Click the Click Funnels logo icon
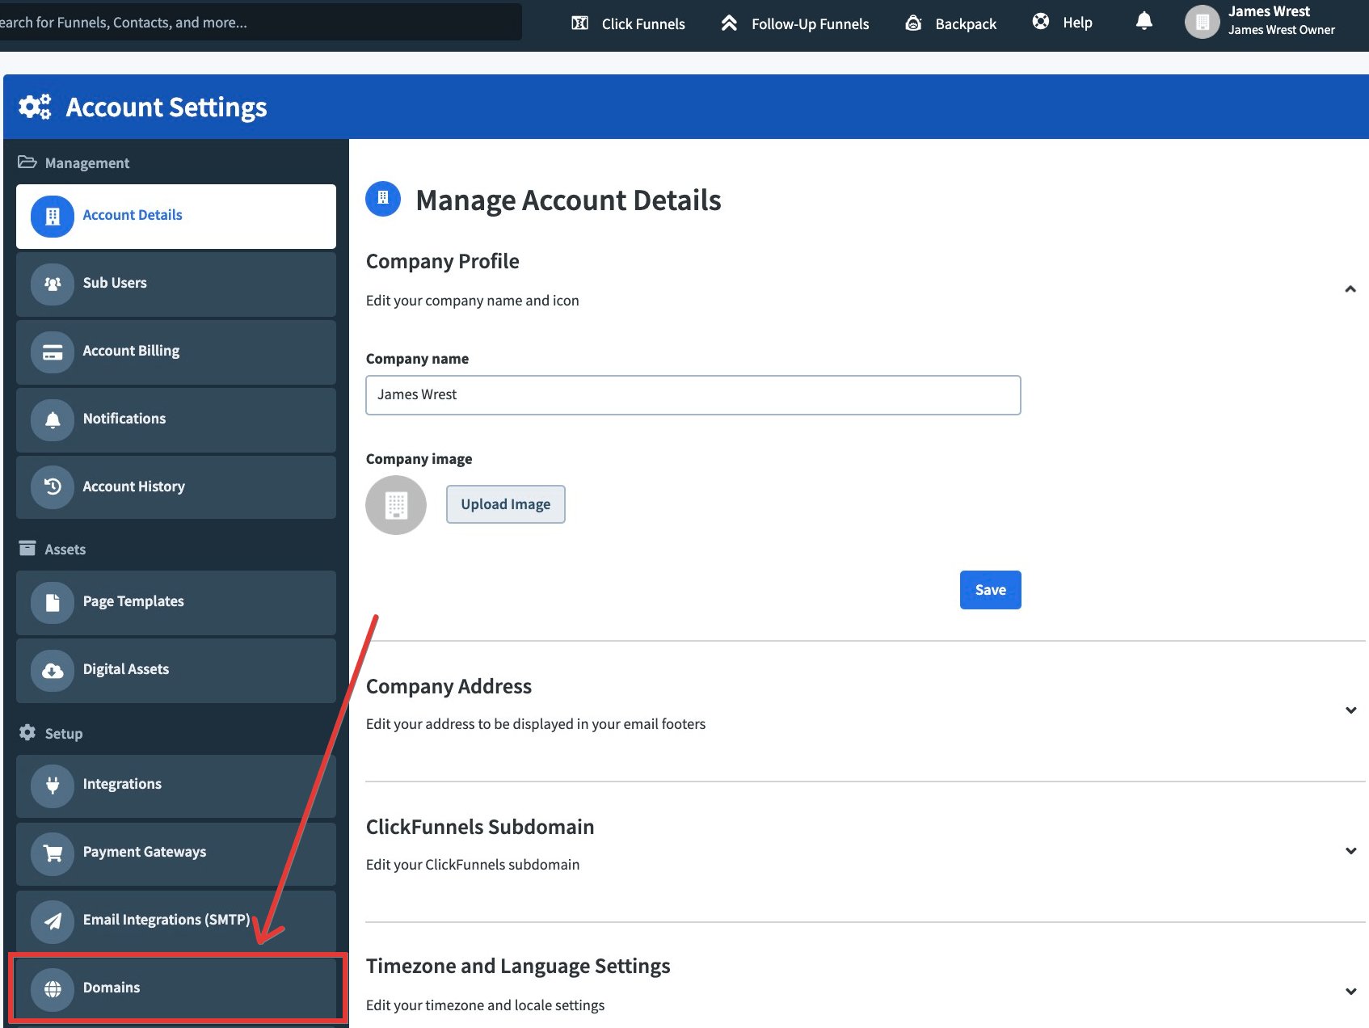Viewport: 1369px width, 1028px height. click(x=579, y=23)
